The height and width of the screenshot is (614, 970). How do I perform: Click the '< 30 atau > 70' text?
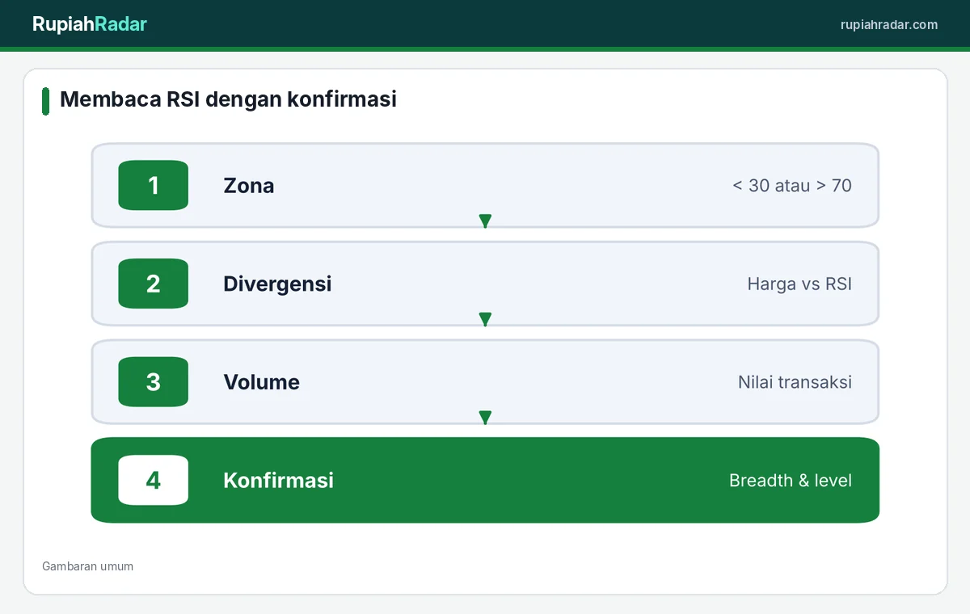792,186
